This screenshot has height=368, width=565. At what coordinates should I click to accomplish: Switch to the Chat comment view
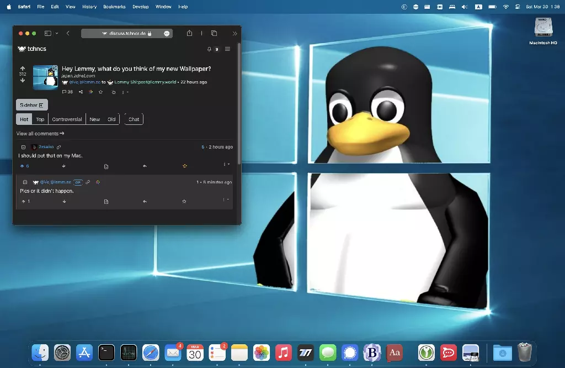point(134,119)
